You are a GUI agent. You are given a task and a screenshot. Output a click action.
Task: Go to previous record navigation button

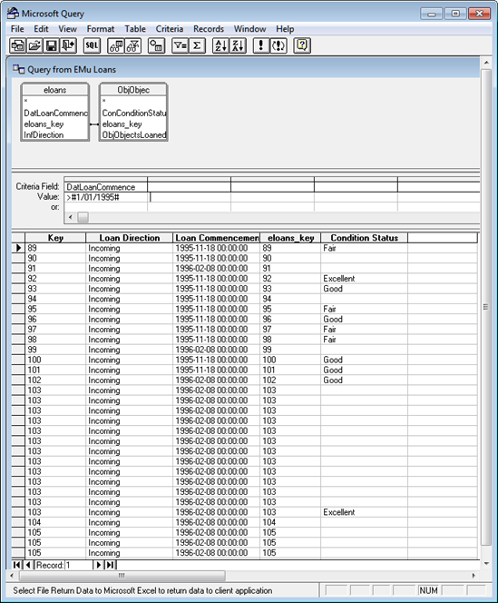click(27, 565)
